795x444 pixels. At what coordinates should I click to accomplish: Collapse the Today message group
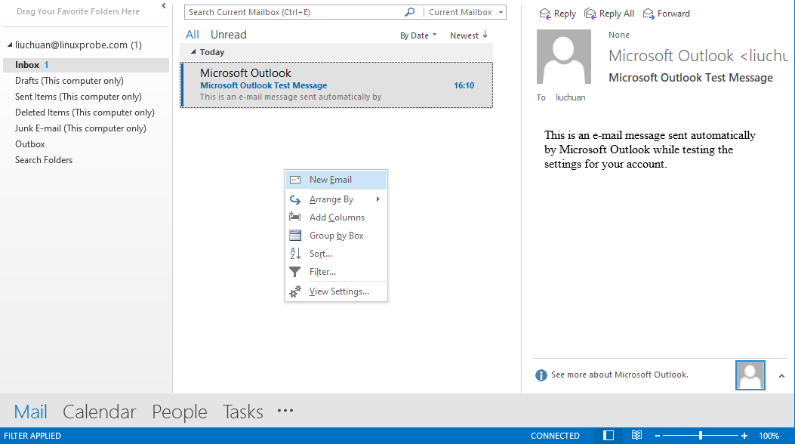(x=193, y=52)
